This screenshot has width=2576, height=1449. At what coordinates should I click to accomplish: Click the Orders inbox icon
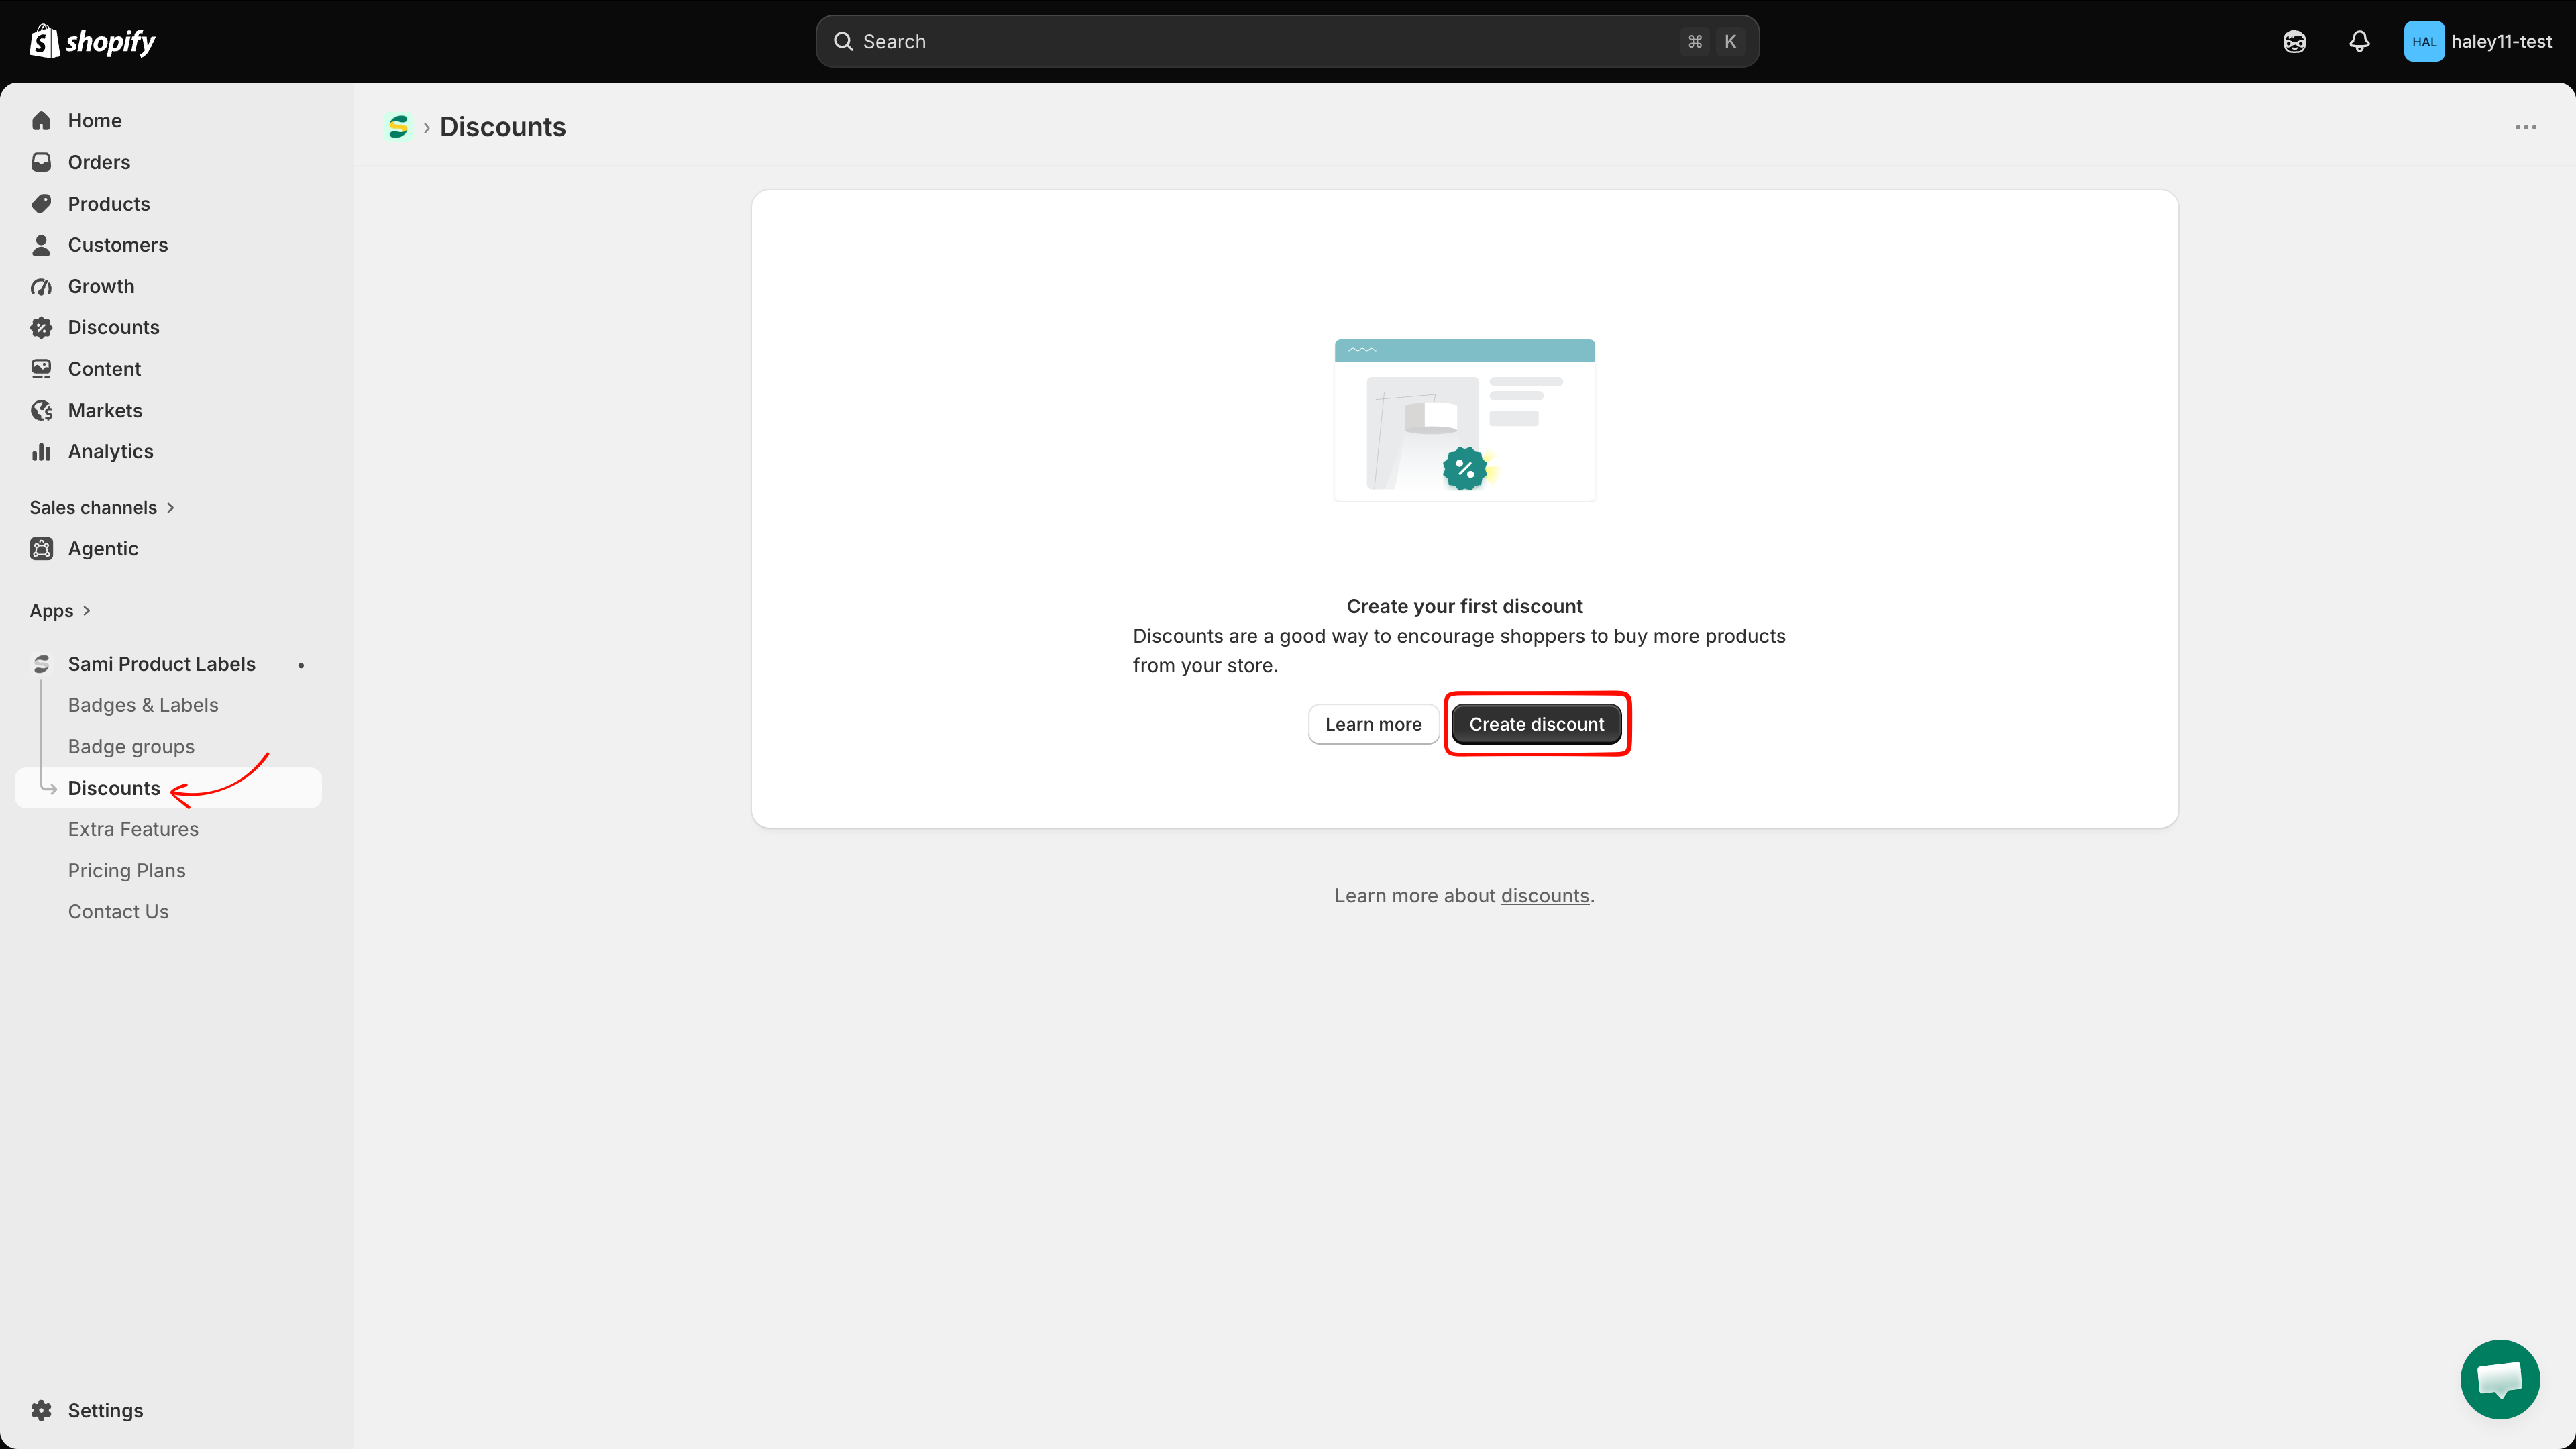point(41,162)
